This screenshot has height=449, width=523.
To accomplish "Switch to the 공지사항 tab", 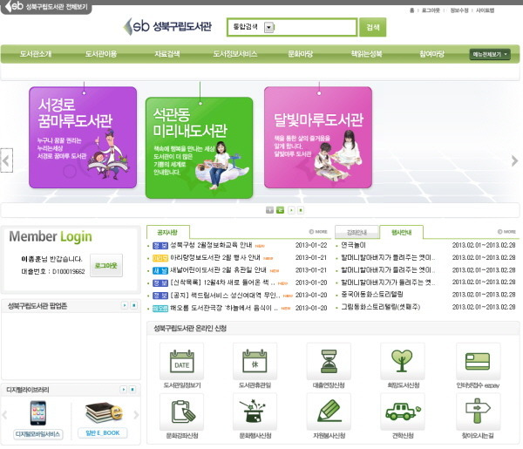I will click(167, 232).
